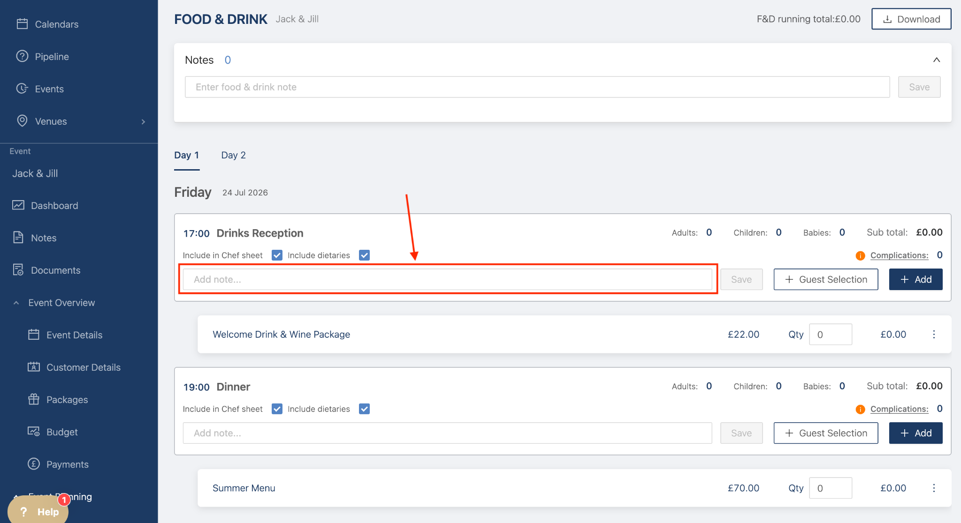Toggle Include dietaries for Drinks Reception
The width and height of the screenshot is (961, 523).
pos(364,255)
